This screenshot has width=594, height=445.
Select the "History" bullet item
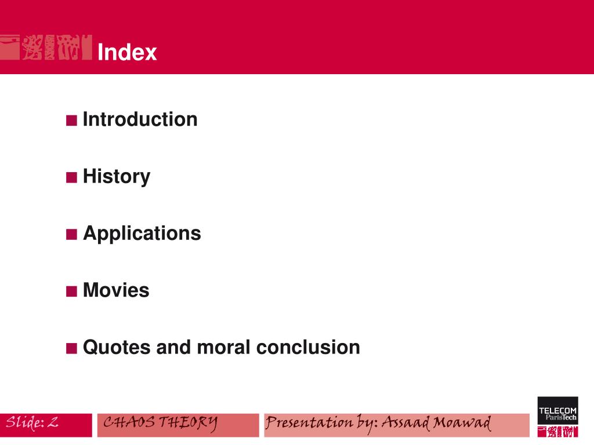(x=117, y=177)
